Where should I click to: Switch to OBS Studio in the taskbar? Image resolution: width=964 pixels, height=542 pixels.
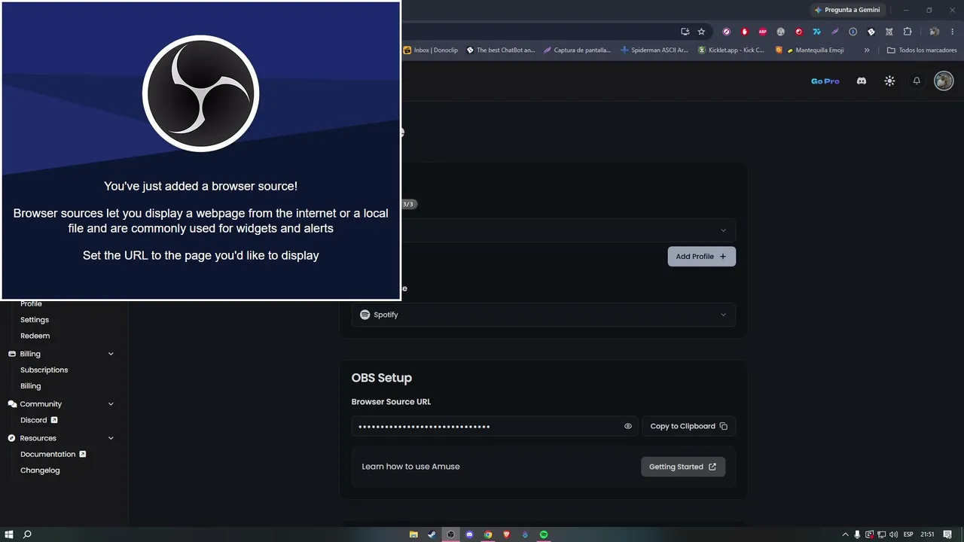(x=451, y=534)
